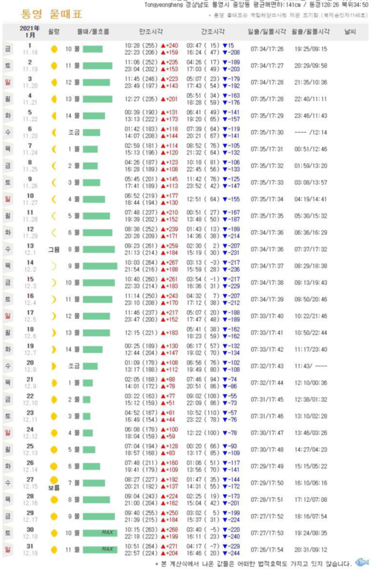Click the crescent moon icon for January 8
The width and height of the screenshot is (371, 571).
point(54,165)
